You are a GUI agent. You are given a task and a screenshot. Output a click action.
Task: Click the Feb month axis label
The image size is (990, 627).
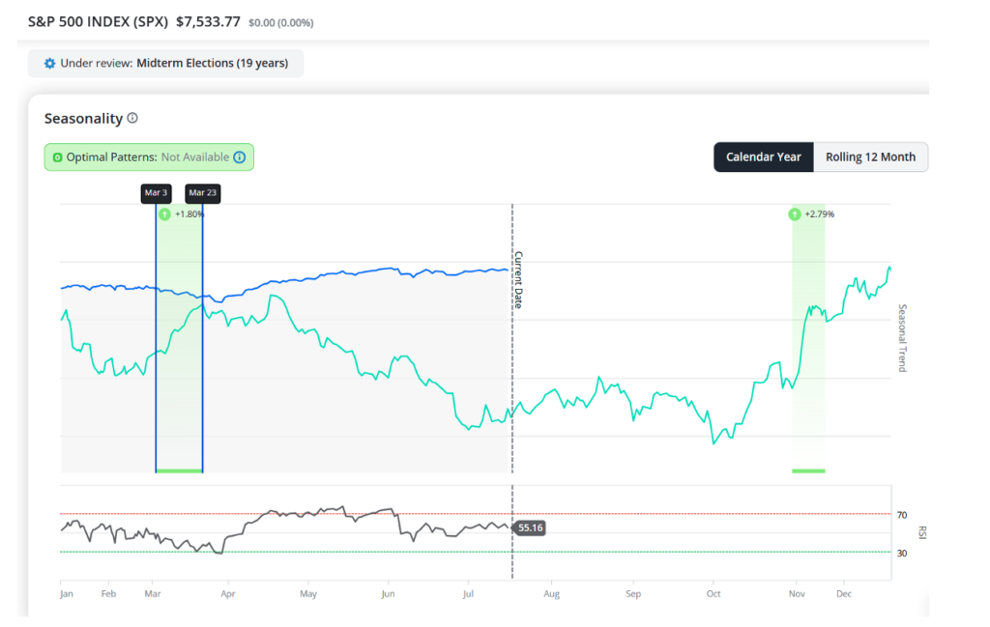[x=108, y=594]
